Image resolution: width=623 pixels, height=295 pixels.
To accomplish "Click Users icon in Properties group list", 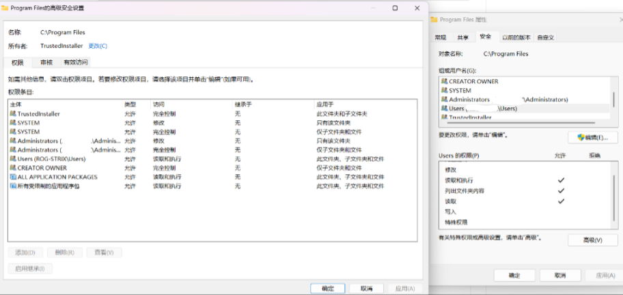I will pos(444,109).
